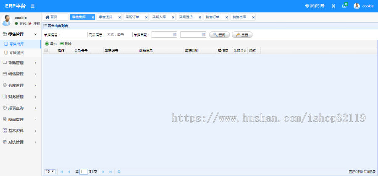Open the 新手引导 beginner guide

[315, 6]
